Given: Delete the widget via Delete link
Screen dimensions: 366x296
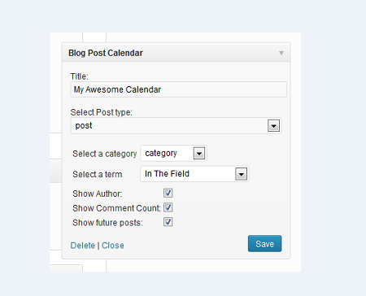Looking at the screenshot, I should tap(83, 246).
